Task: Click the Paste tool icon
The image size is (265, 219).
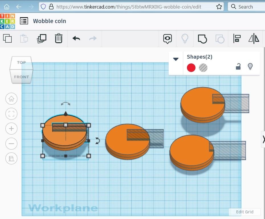Action: point(24,38)
